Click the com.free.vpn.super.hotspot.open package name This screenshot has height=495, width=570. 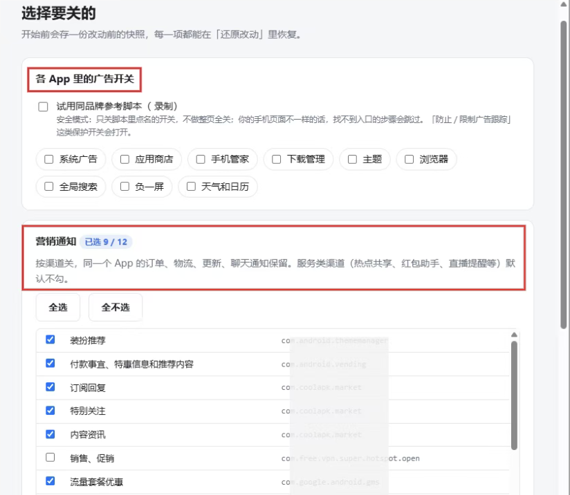click(x=351, y=458)
